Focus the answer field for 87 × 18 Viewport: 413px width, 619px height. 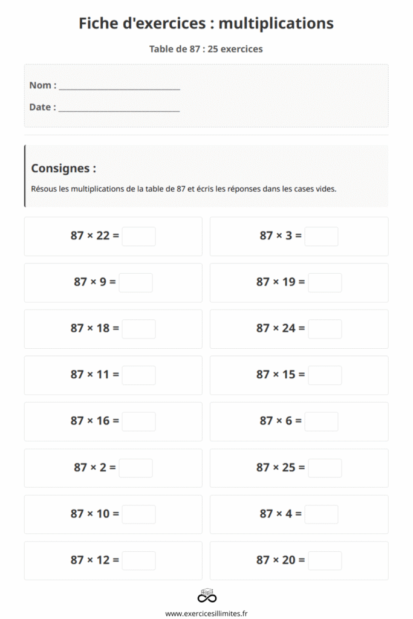click(x=138, y=329)
